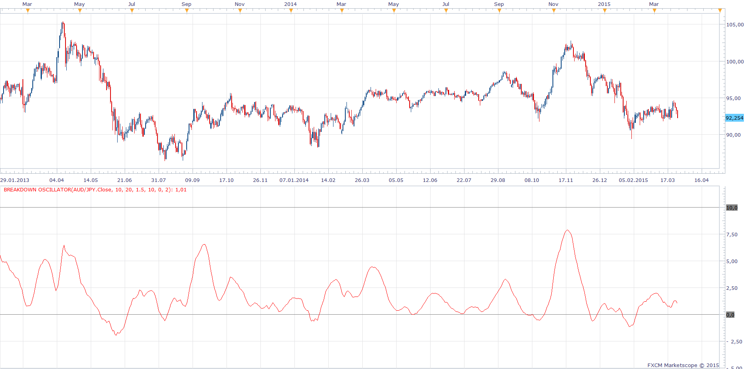
Task: Select the 04.04 date label
Action: click(x=56, y=180)
